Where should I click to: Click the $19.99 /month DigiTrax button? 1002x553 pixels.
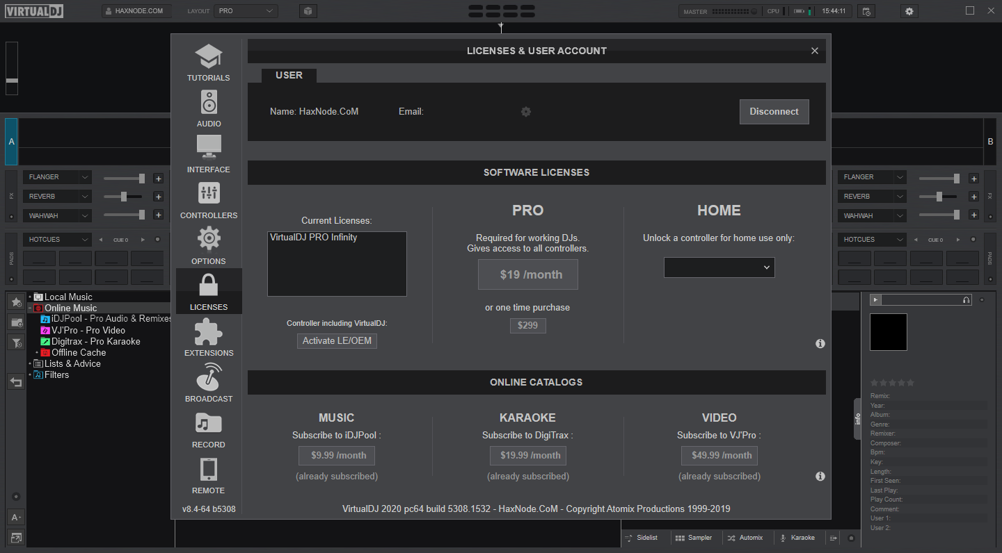tap(528, 456)
